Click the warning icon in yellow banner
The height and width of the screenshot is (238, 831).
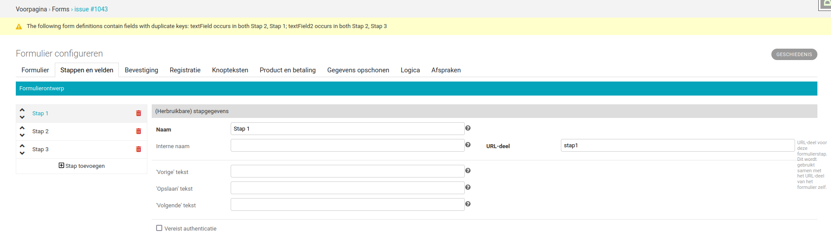click(19, 27)
